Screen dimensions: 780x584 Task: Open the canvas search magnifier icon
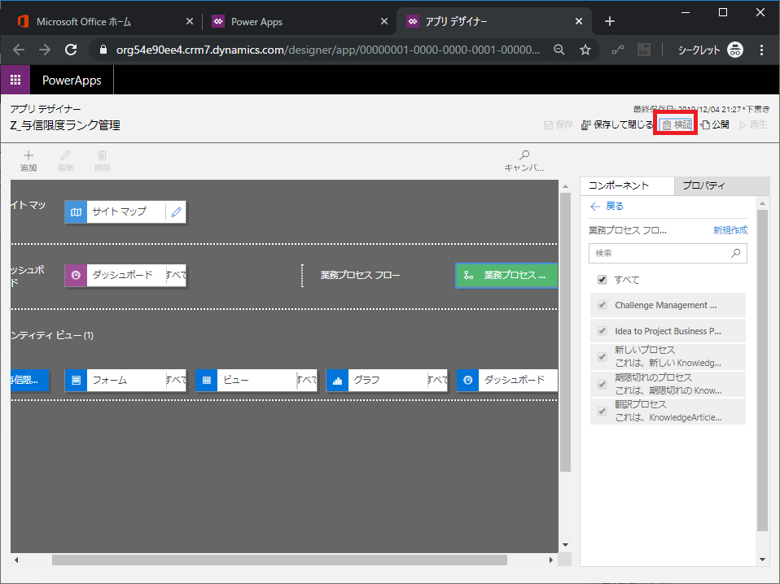[524, 155]
